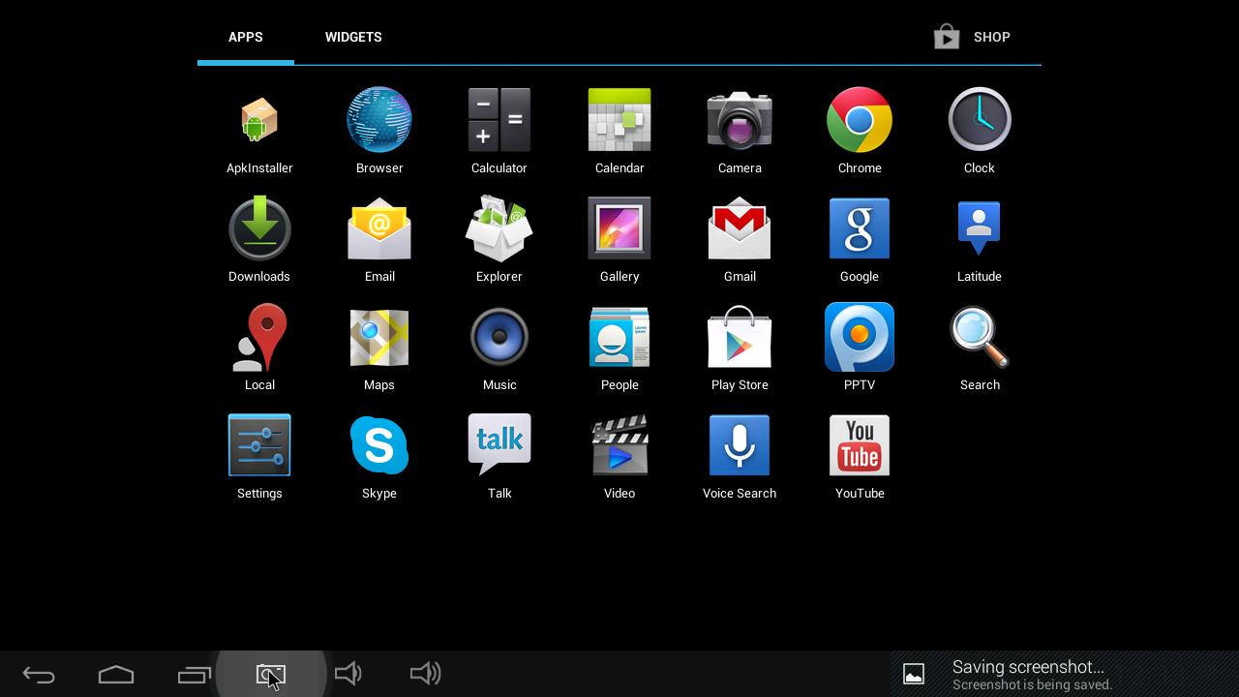
Task: Open the Latitude app
Action: coord(980,228)
